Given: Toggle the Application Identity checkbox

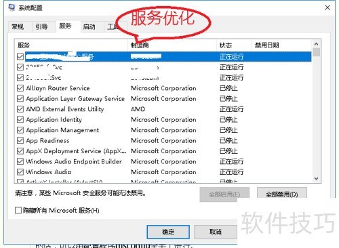Looking at the screenshot, I should click(20, 119).
